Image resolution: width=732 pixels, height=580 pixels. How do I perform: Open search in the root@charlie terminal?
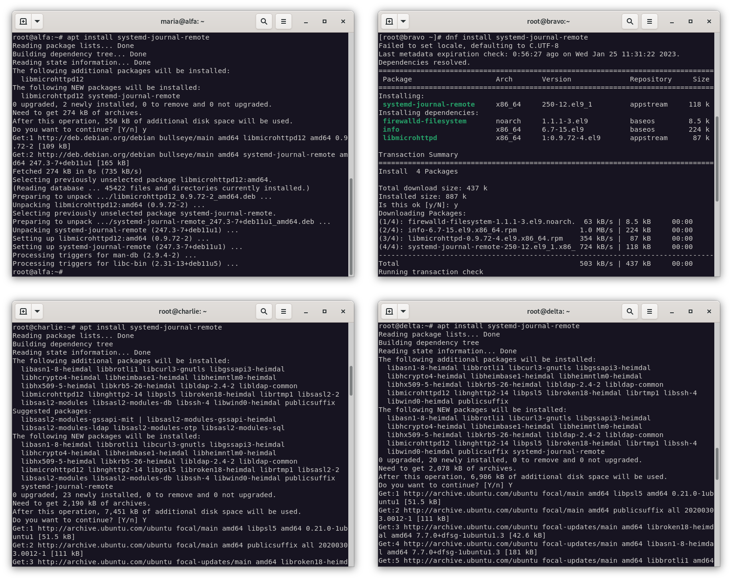(x=264, y=311)
